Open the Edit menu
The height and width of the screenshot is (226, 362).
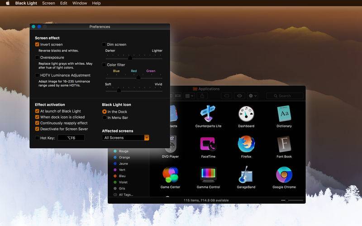[63, 3]
